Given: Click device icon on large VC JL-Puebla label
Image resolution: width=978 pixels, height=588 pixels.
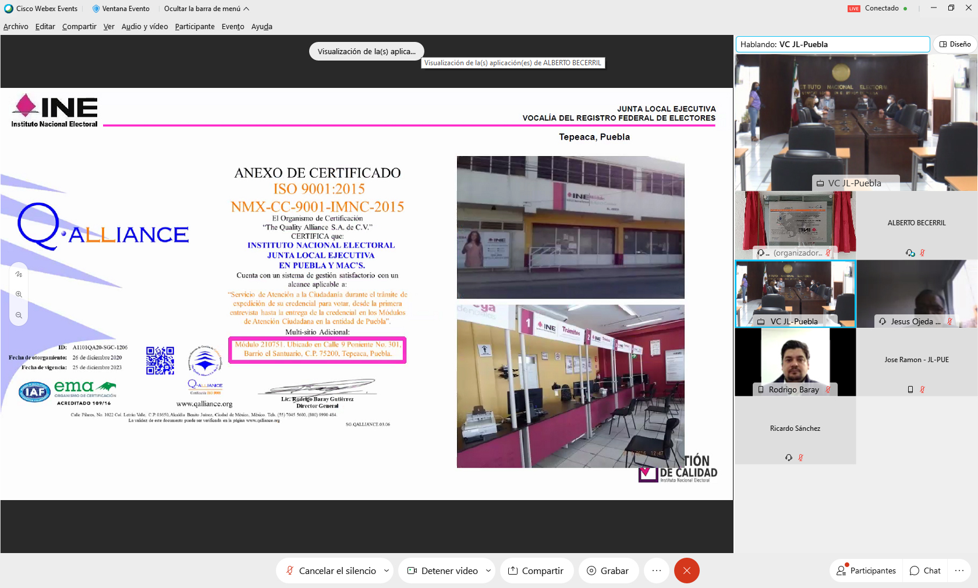Looking at the screenshot, I should click(x=820, y=183).
